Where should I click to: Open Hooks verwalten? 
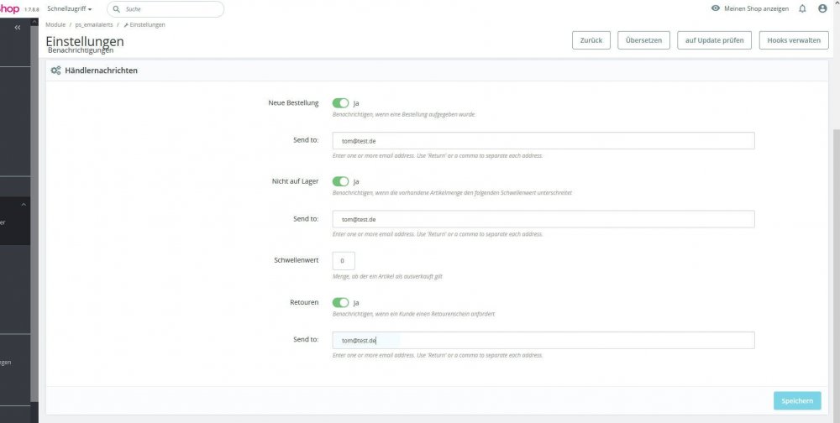point(793,40)
